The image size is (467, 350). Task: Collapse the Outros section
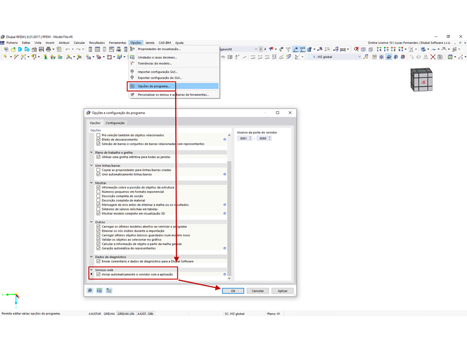tap(92, 222)
